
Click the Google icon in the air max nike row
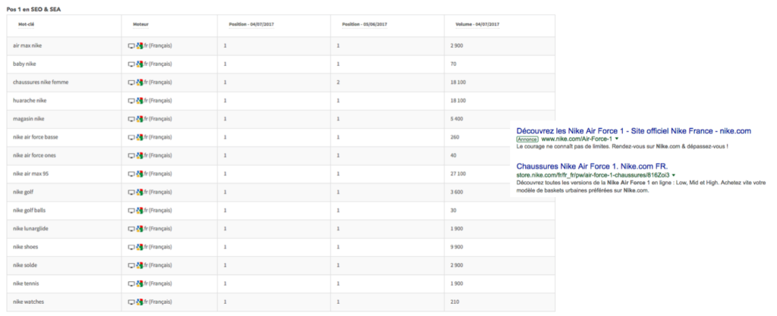click(x=140, y=45)
